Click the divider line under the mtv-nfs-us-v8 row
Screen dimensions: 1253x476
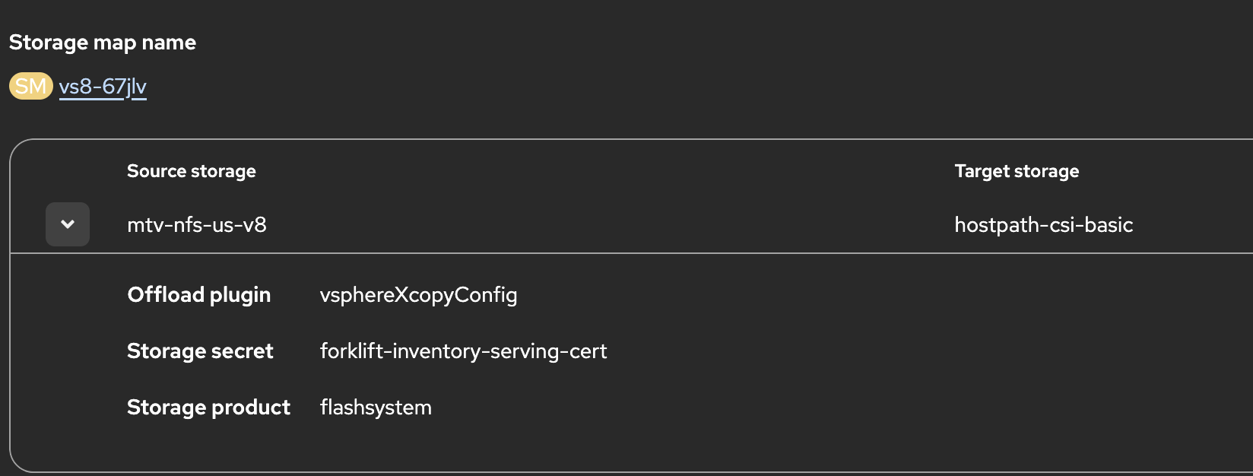tap(532, 252)
